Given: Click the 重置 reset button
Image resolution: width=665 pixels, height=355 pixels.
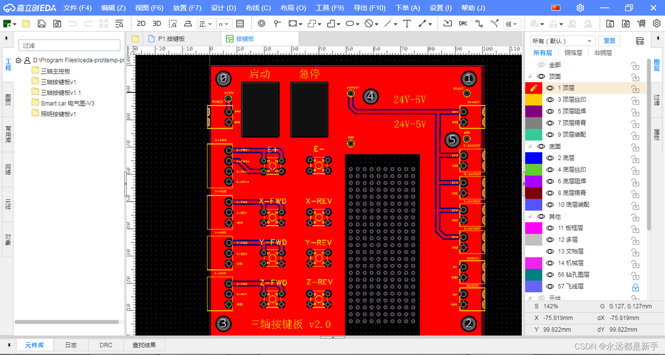Looking at the screenshot, I should coord(610,41).
